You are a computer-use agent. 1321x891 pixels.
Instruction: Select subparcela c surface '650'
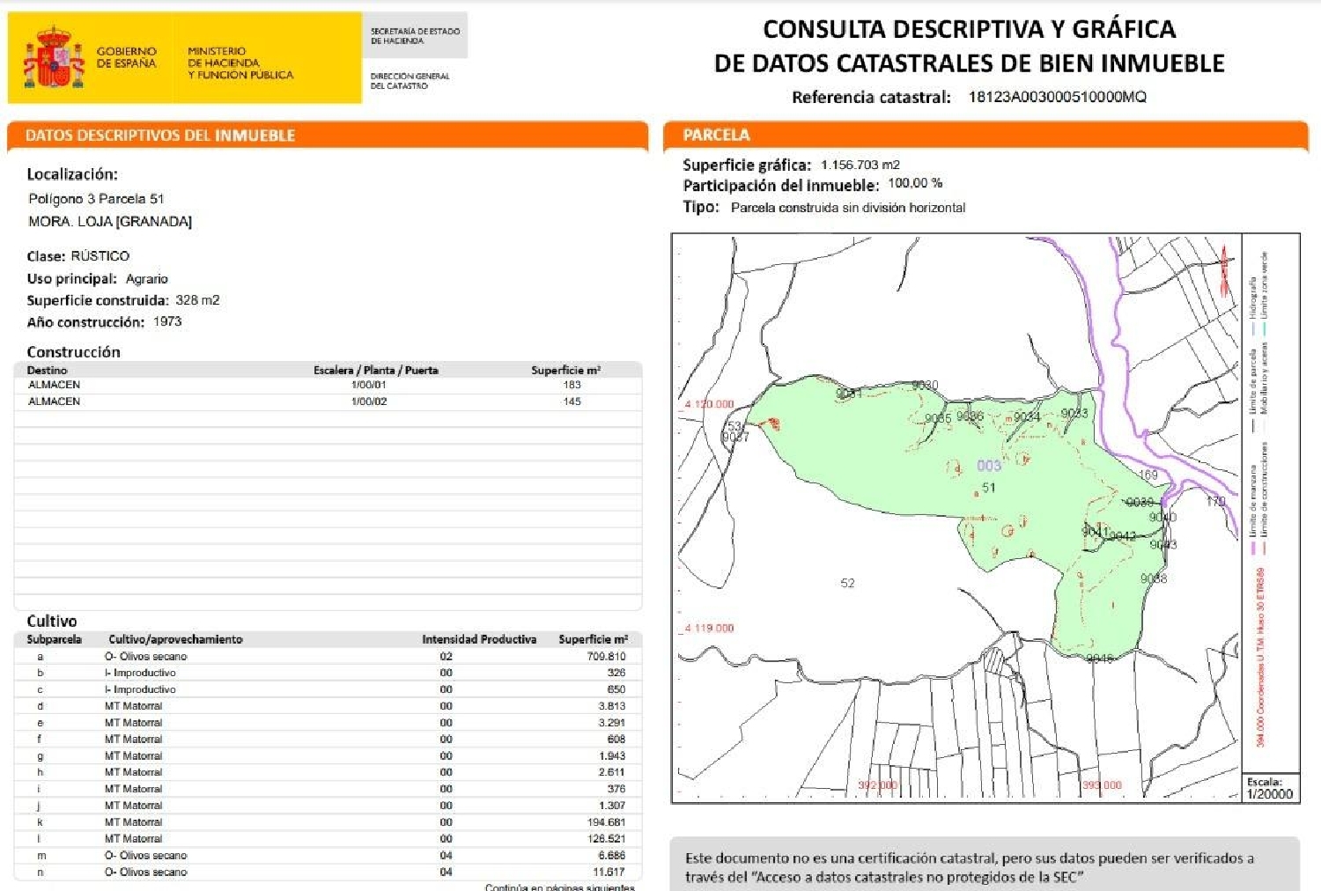click(x=616, y=689)
